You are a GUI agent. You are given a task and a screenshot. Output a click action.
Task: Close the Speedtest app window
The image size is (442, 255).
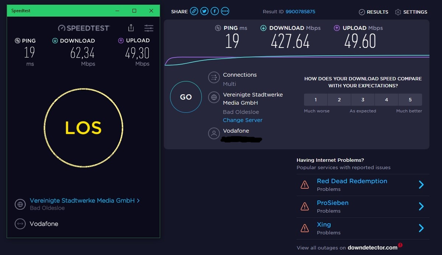pos(151,11)
